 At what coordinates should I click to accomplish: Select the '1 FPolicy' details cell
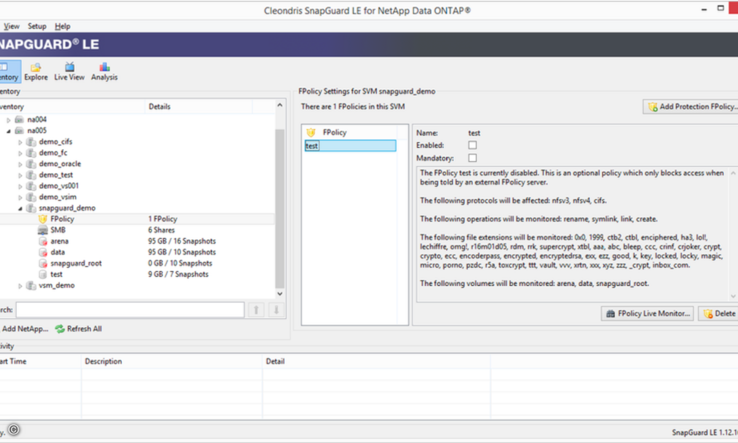pos(162,219)
